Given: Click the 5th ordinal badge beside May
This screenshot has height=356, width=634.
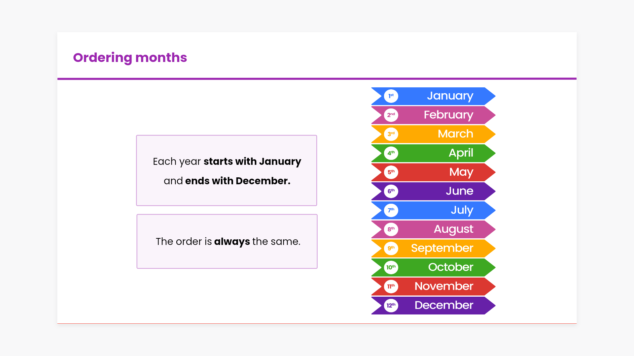Looking at the screenshot, I should tap(391, 172).
